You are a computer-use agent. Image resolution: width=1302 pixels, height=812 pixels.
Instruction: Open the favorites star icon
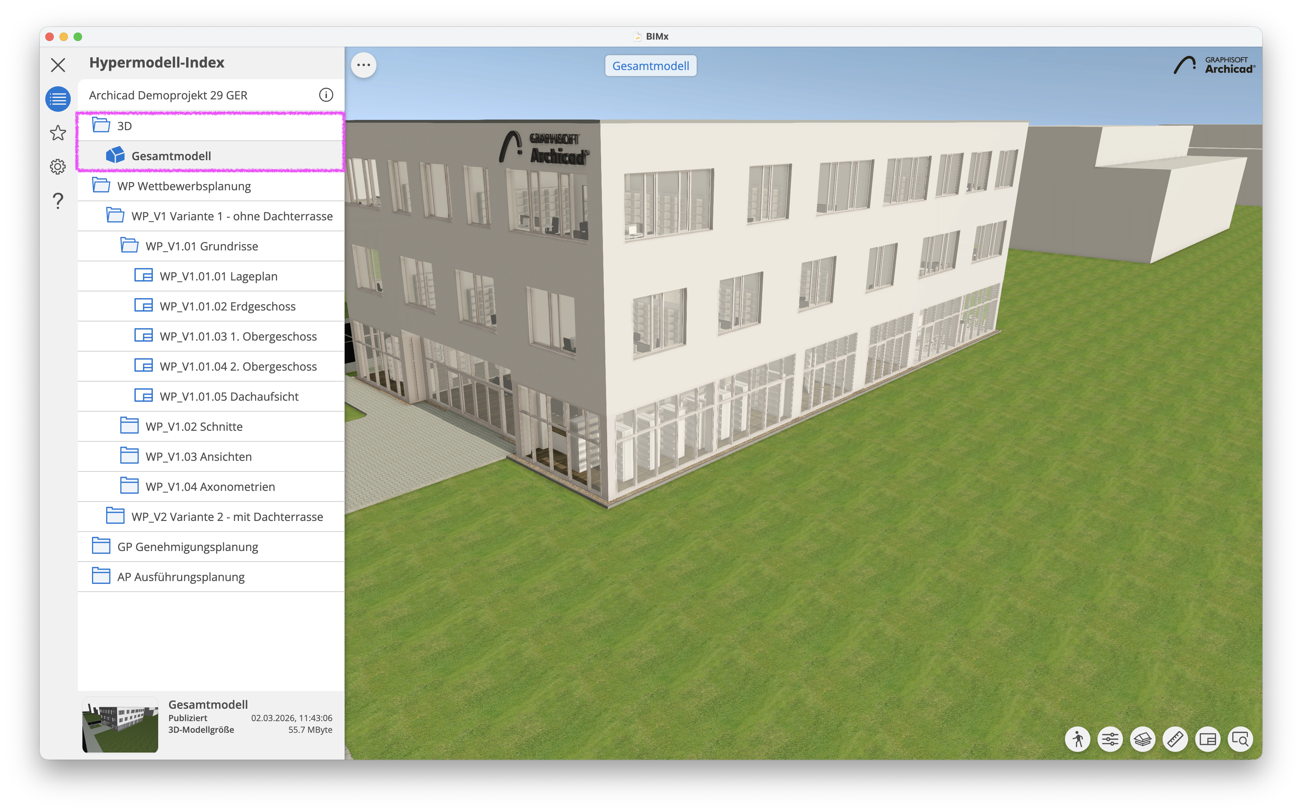point(58,133)
